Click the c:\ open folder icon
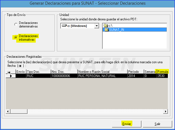Viewport: 175px width, 130px height. pyautogui.click(x=106, y=26)
